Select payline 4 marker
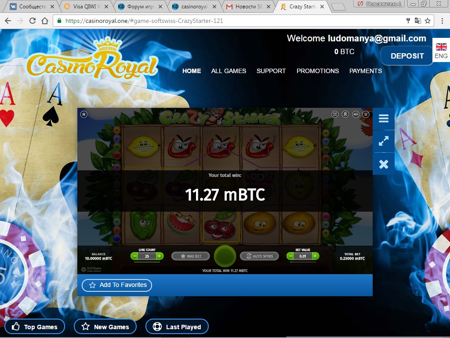This screenshot has height=338, width=450. (x=117, y=130)
